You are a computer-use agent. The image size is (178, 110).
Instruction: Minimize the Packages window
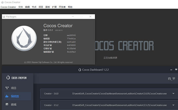click(x=73, y=17)
